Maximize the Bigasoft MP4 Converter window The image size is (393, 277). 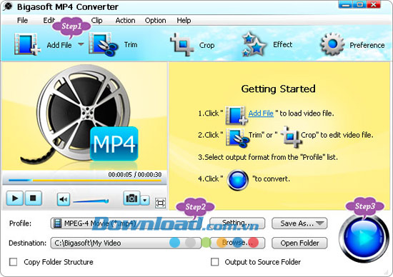pos(360,4)
